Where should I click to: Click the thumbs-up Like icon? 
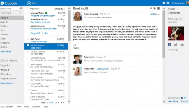click(x=176, y=45)
